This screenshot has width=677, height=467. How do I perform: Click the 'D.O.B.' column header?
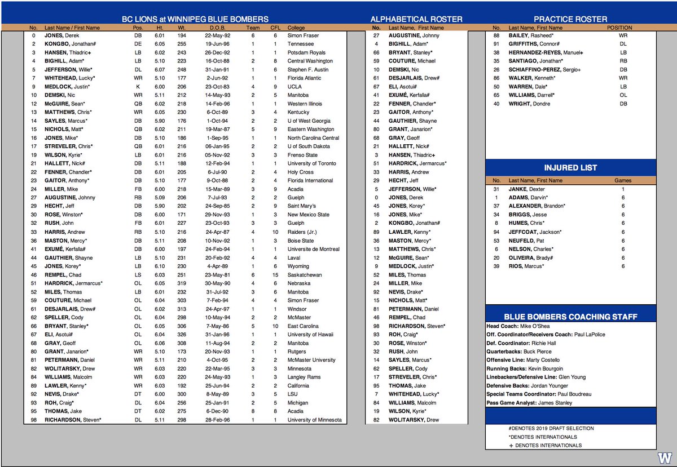pyautogui.click(x=217, y=28)
